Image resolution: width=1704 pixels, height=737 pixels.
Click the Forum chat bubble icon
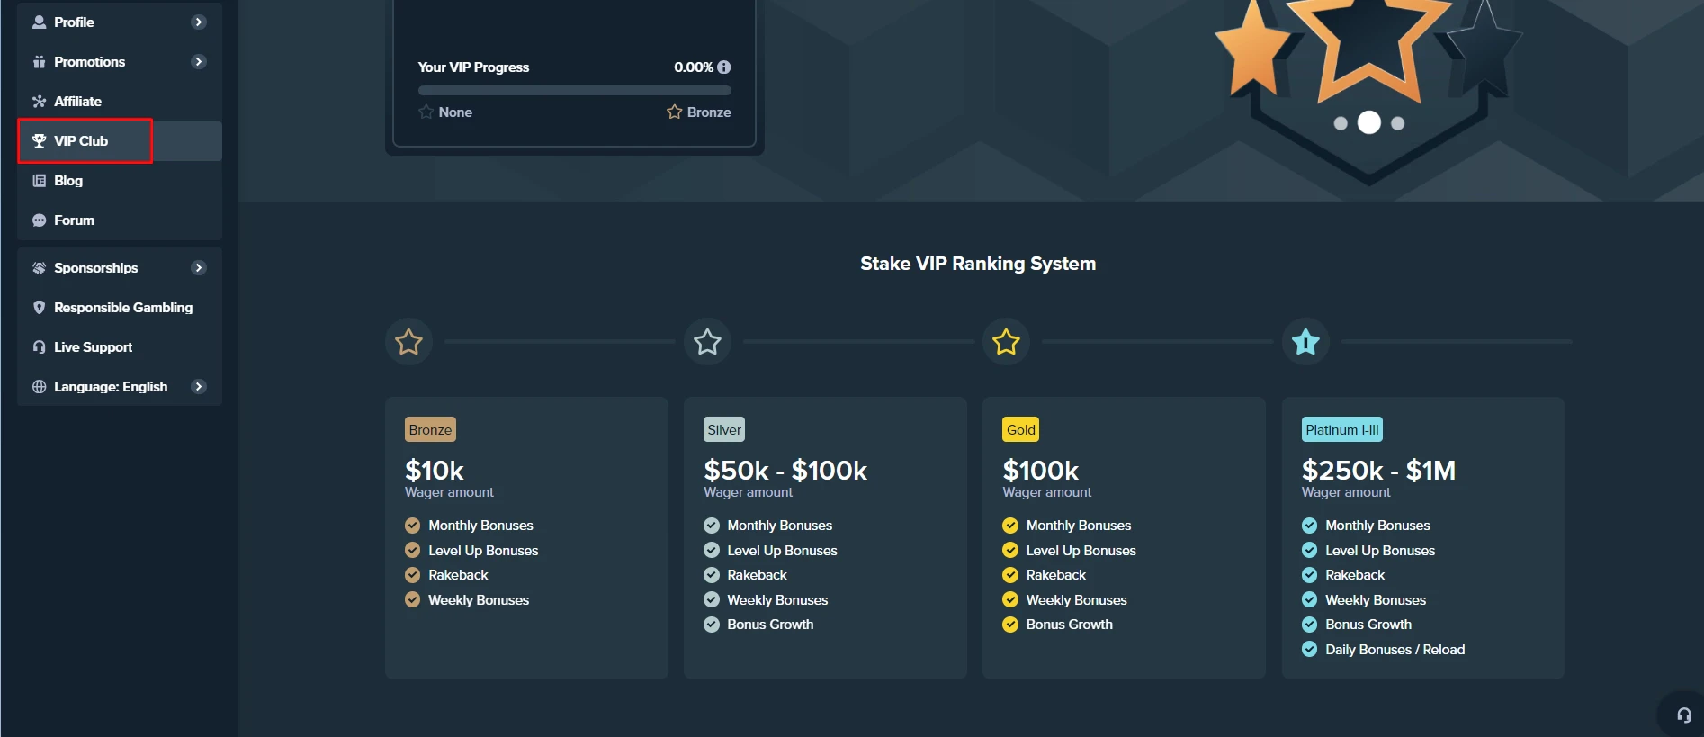coord(39,220)
